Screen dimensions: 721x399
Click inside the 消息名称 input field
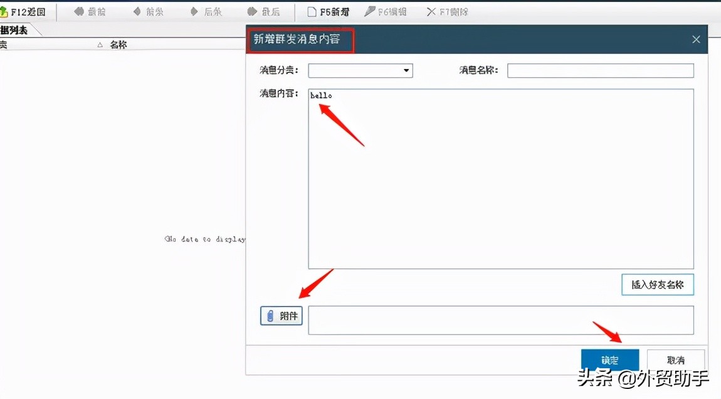click(x=600, y=70)
